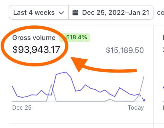Click the Today axis label
The width and height of the screenshot is (164, 128).
point(136,108)
